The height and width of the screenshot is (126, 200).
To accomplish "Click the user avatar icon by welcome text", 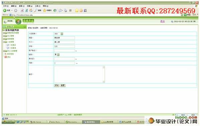I will [5, 22].
